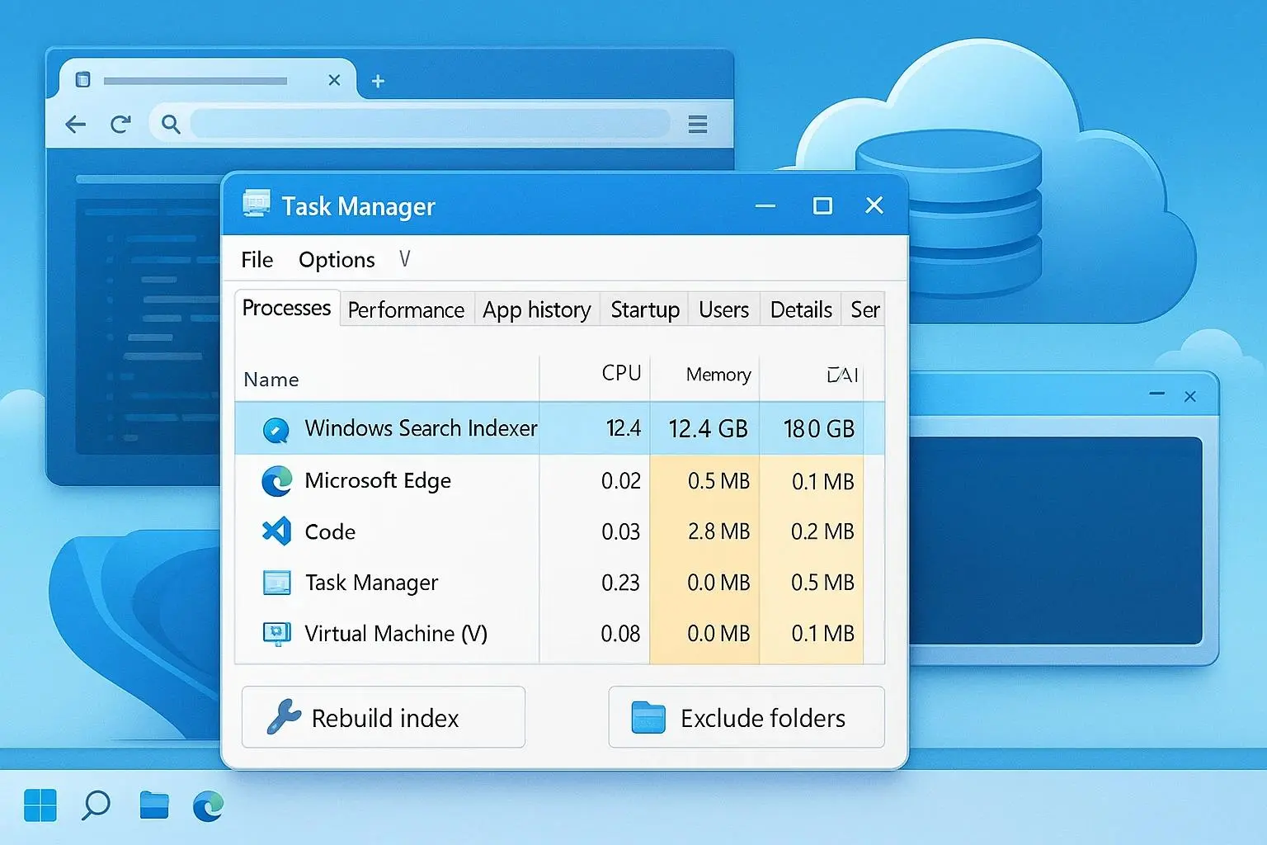This screenshot has height=845, width=1267.
Task: Click the browser address bar search icon
Action: 171,125
